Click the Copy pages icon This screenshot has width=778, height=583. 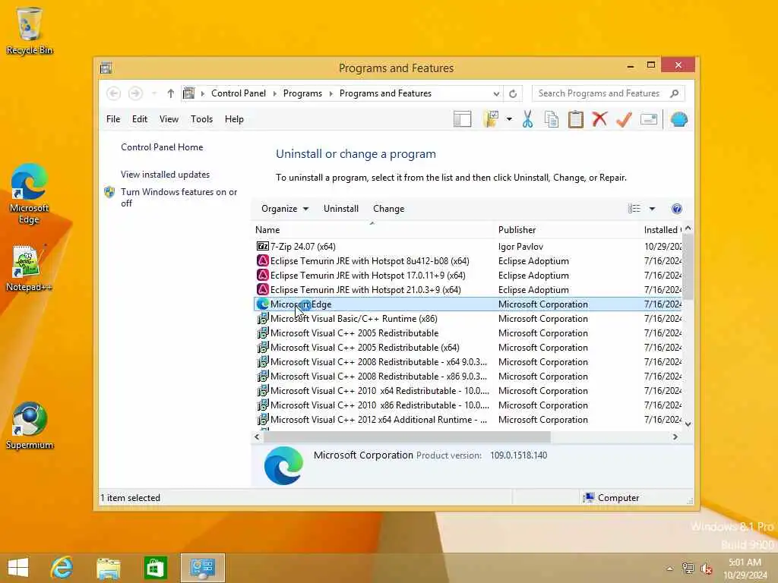tap(552, 119)
